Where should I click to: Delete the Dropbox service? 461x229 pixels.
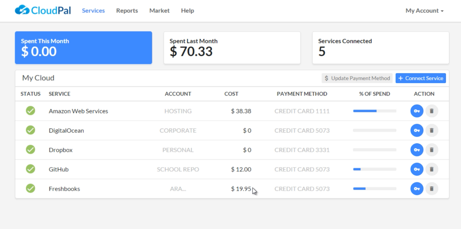(431, 150)
